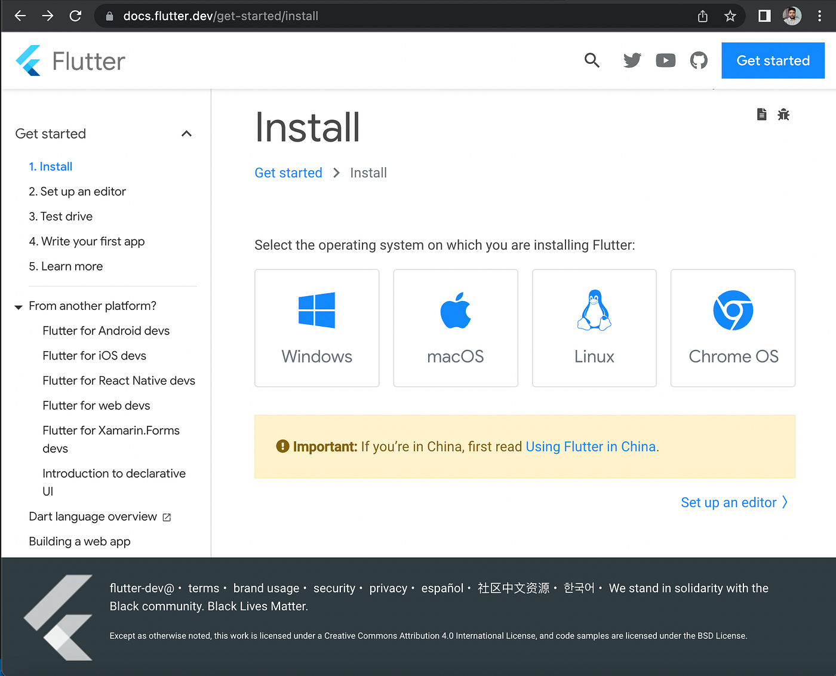Click the Flutter logo

point(70,60)
